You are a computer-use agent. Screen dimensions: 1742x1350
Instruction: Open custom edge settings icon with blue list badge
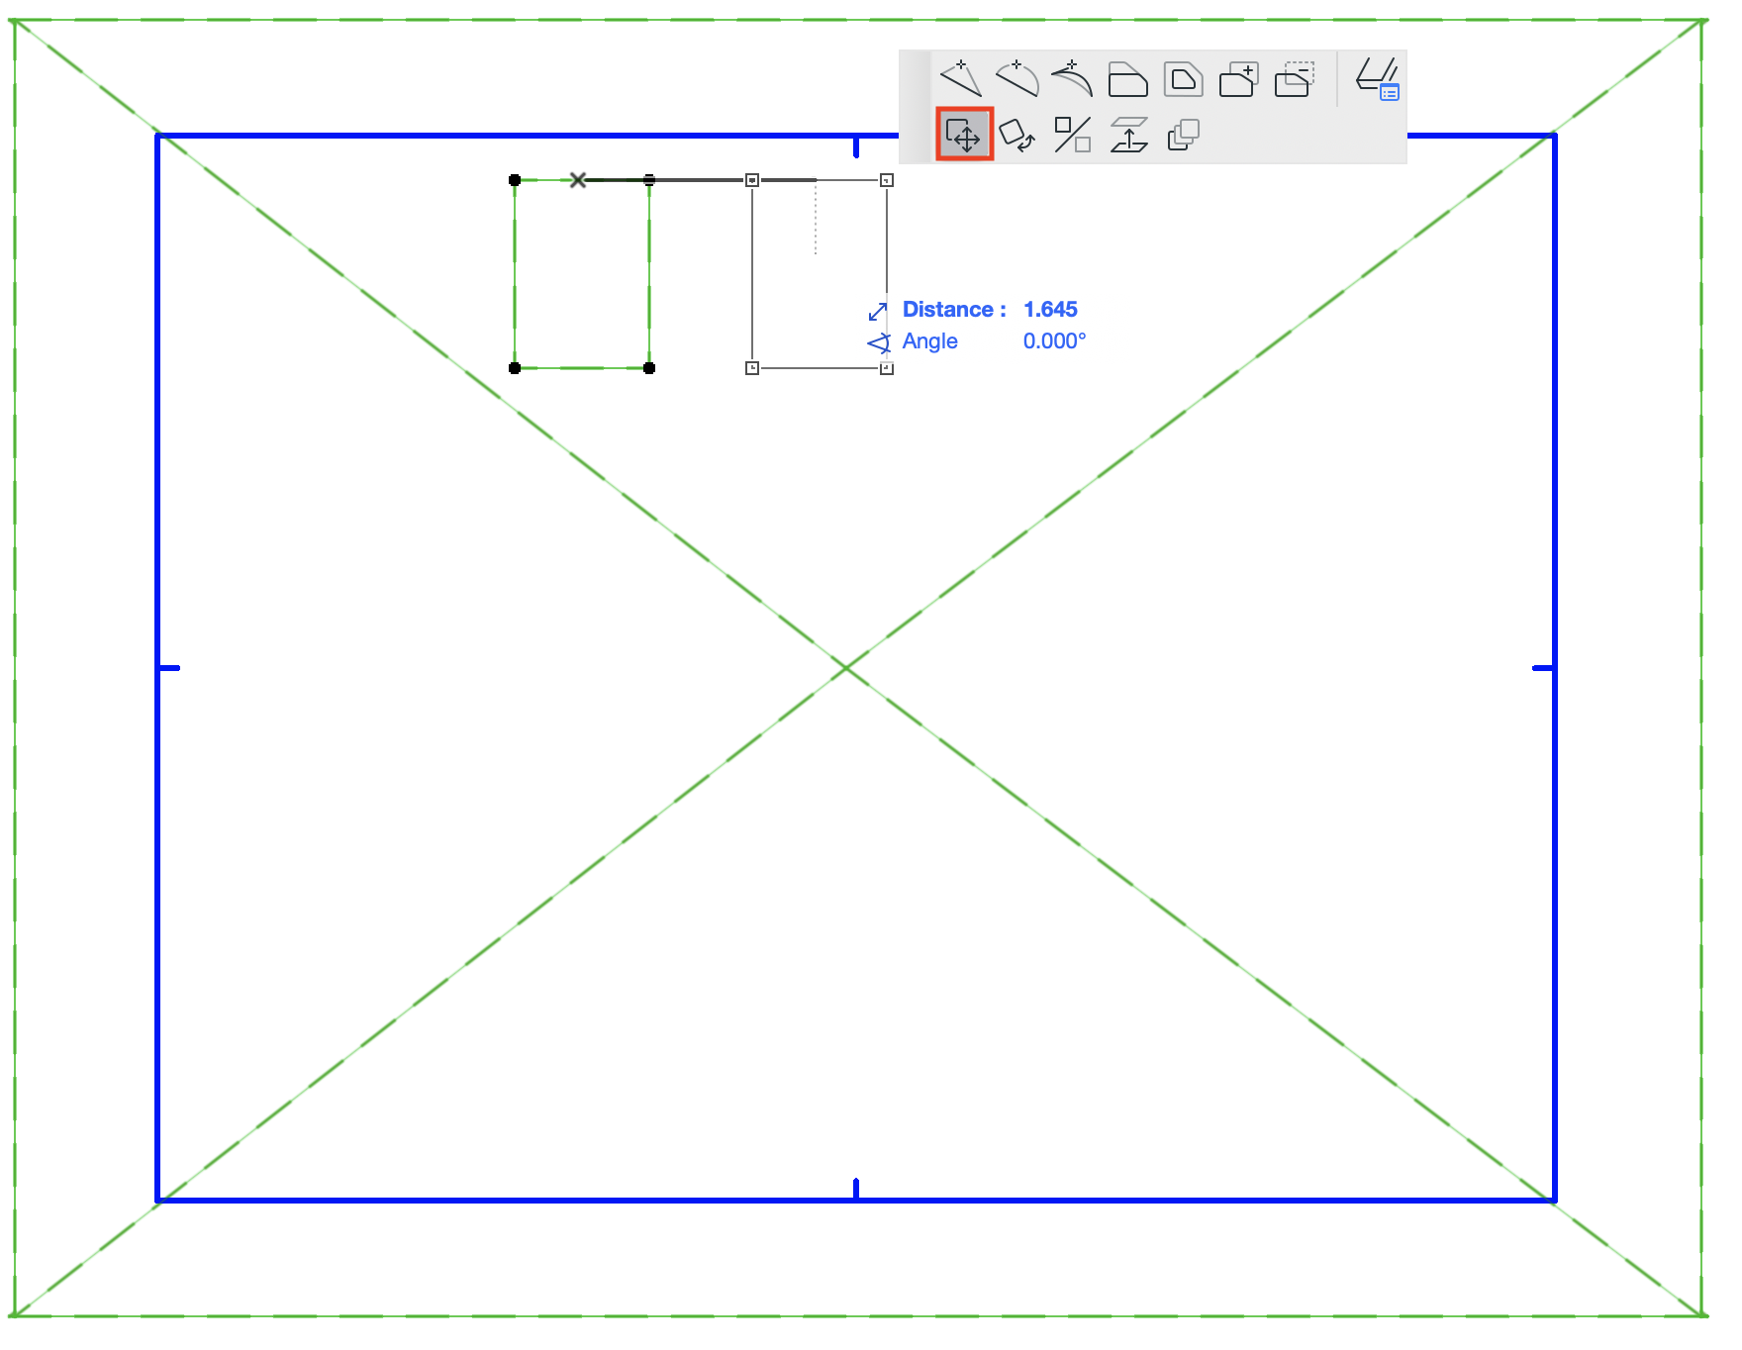tap(1377, 79)
